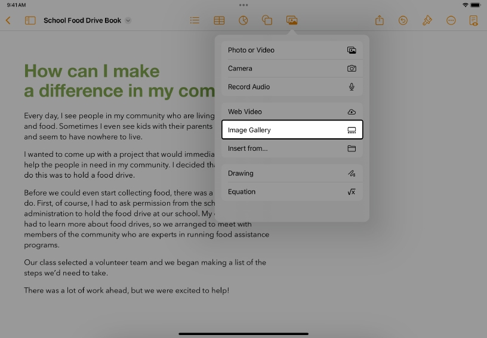Toggle the sidebar view panel
The width and height of the screenshot is (487, 338).
pyautogui.click(x=30, y=20)
